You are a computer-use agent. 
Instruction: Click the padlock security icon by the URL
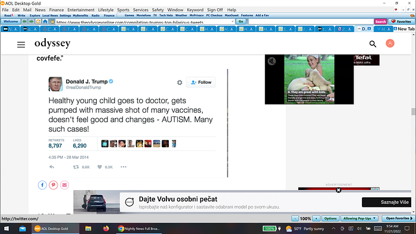(52, 21)
